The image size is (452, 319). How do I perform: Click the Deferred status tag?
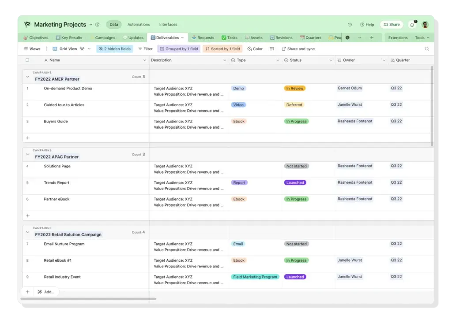294,105
